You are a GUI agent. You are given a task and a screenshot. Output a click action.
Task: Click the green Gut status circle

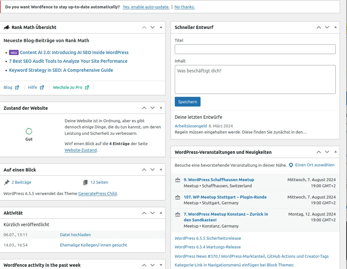point(29,131)
